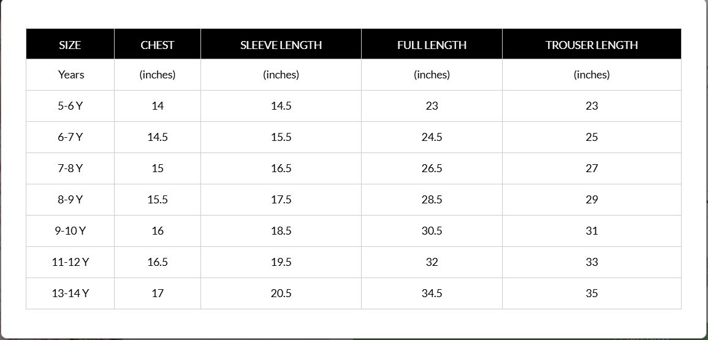
Task: Click full length 28.5 cell
Action: pyautogui.click(x=432, y=200)
